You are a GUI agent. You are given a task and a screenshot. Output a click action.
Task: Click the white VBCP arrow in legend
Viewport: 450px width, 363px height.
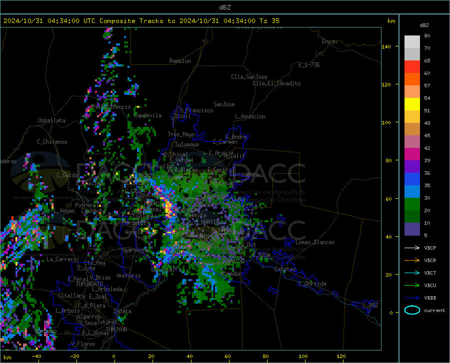click(x=412, y=248)
